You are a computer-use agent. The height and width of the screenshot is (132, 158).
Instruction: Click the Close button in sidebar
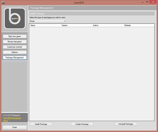(x=14, y=127)
